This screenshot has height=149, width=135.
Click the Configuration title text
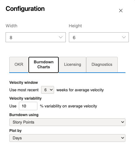pos(25,9)
